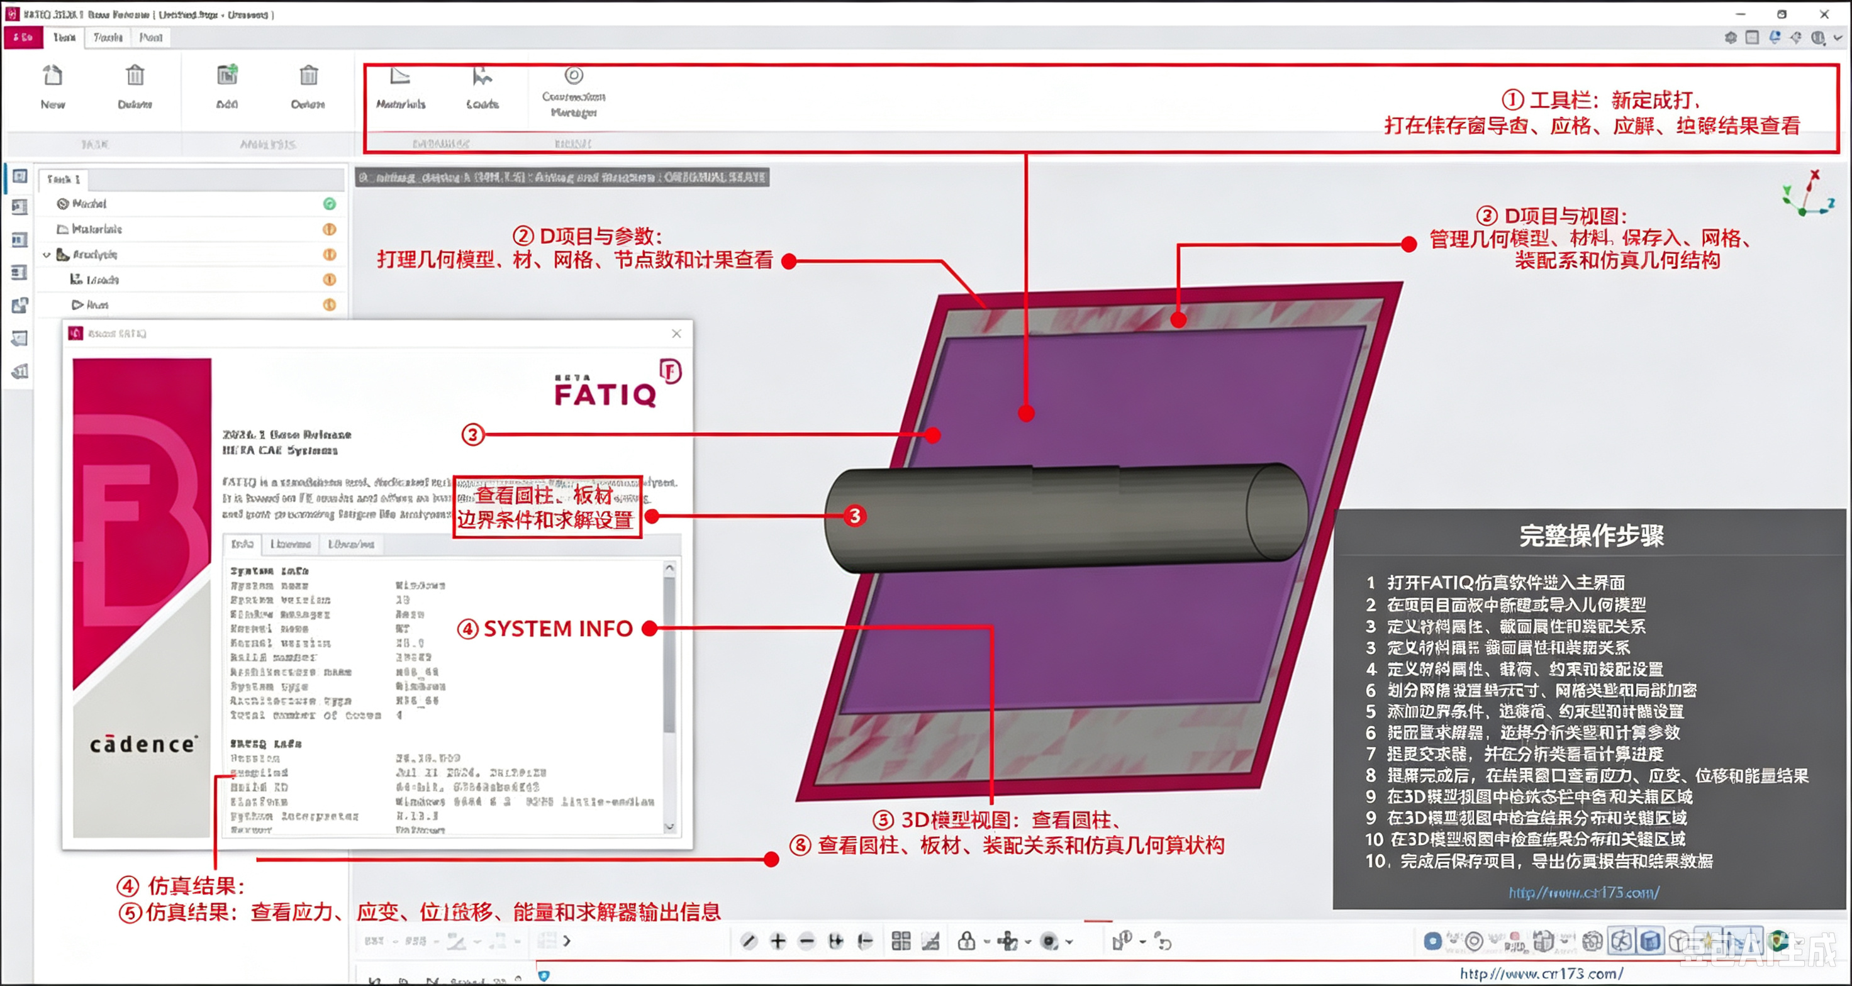Switch to the third ribbon tab after Tools

coord(151,37)
